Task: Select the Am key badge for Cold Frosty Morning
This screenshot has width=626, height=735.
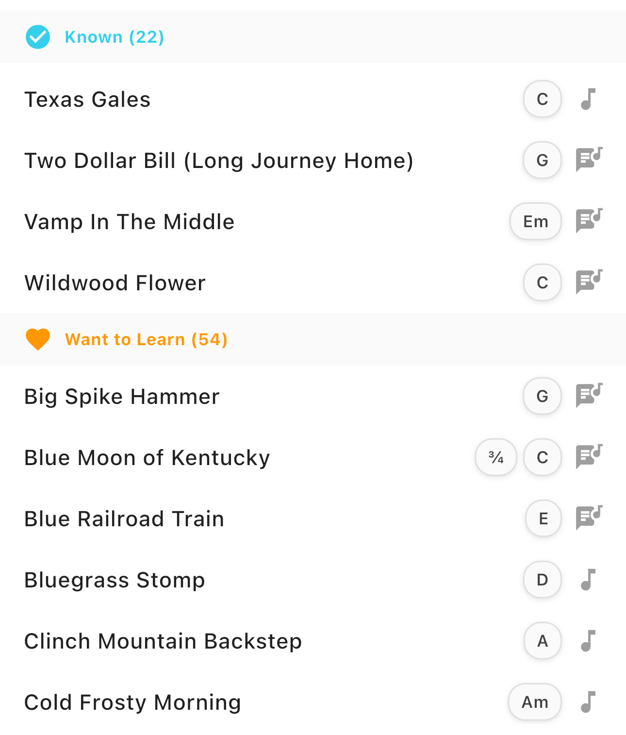Action: [535, 702]
